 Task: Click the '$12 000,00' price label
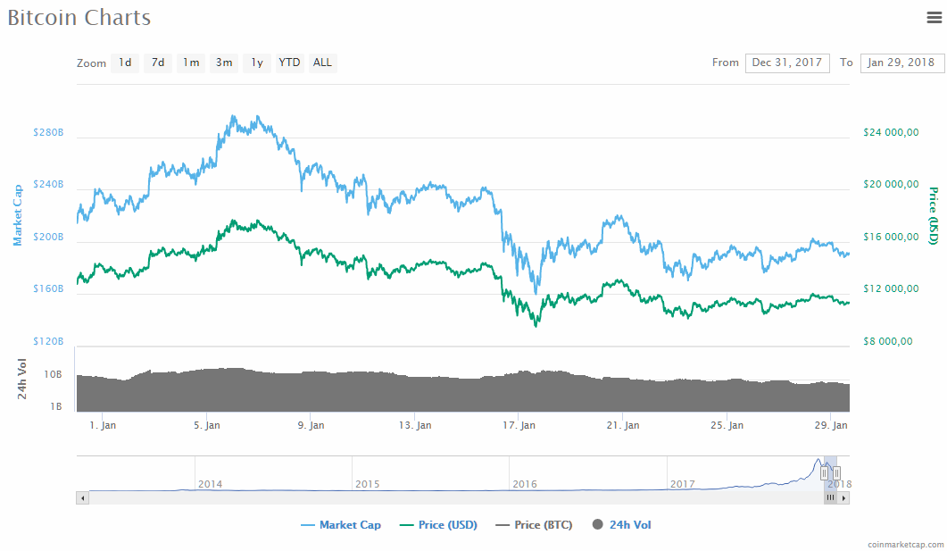coord(891,288)
